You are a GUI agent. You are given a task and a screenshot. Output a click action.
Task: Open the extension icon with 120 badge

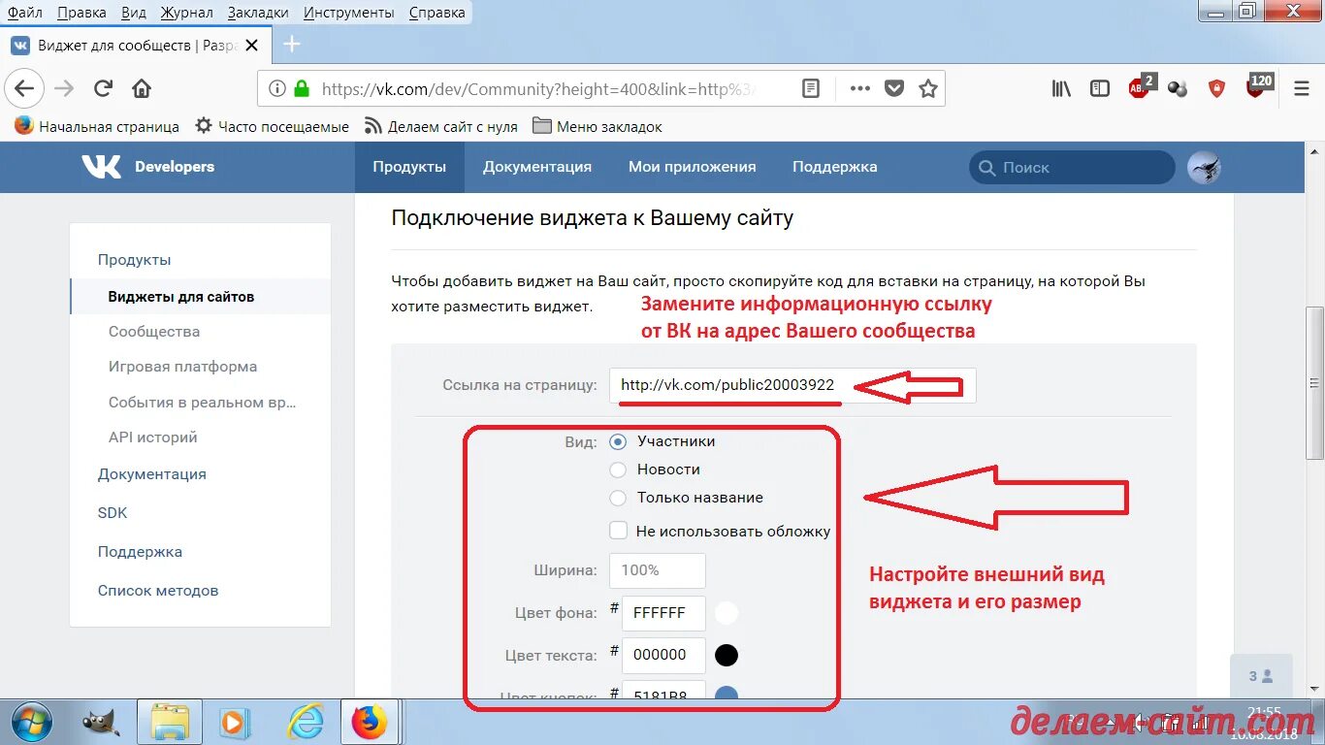click(x=1259, y=86)
